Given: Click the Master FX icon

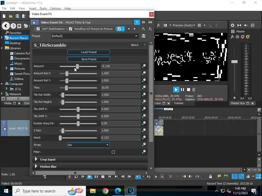Looking at the screenshot, I should point(232,37).
